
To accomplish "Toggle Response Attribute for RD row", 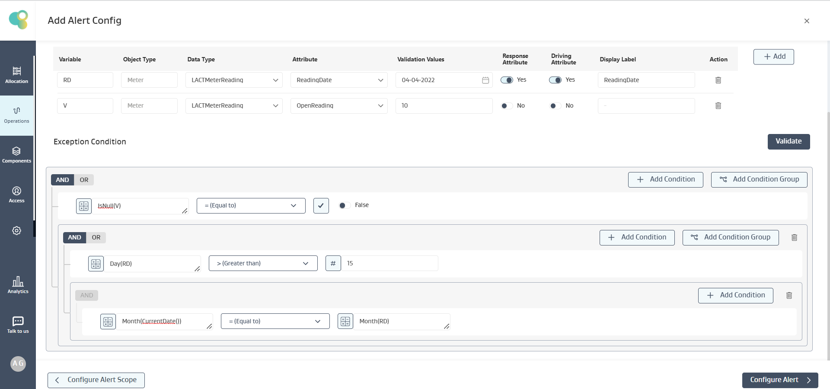I will tap(507, 80).
